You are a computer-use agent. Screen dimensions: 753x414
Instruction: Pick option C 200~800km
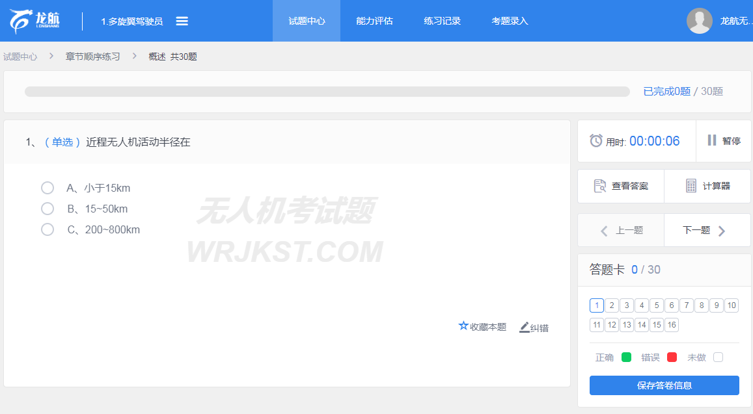coord(48,229)
